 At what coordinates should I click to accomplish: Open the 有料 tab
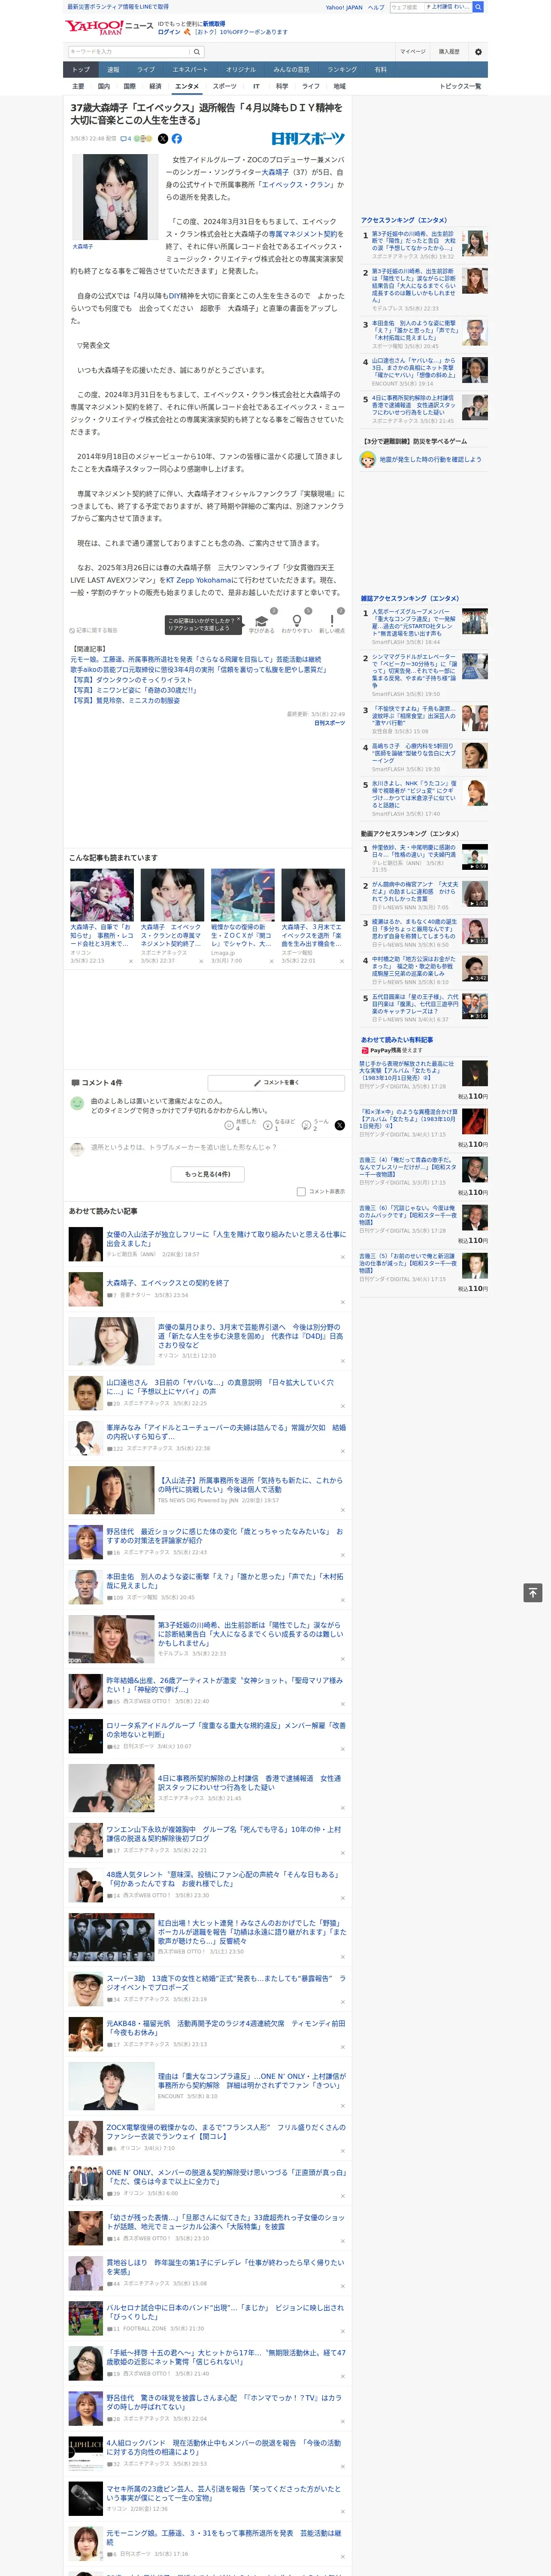(x=380, y=70)
